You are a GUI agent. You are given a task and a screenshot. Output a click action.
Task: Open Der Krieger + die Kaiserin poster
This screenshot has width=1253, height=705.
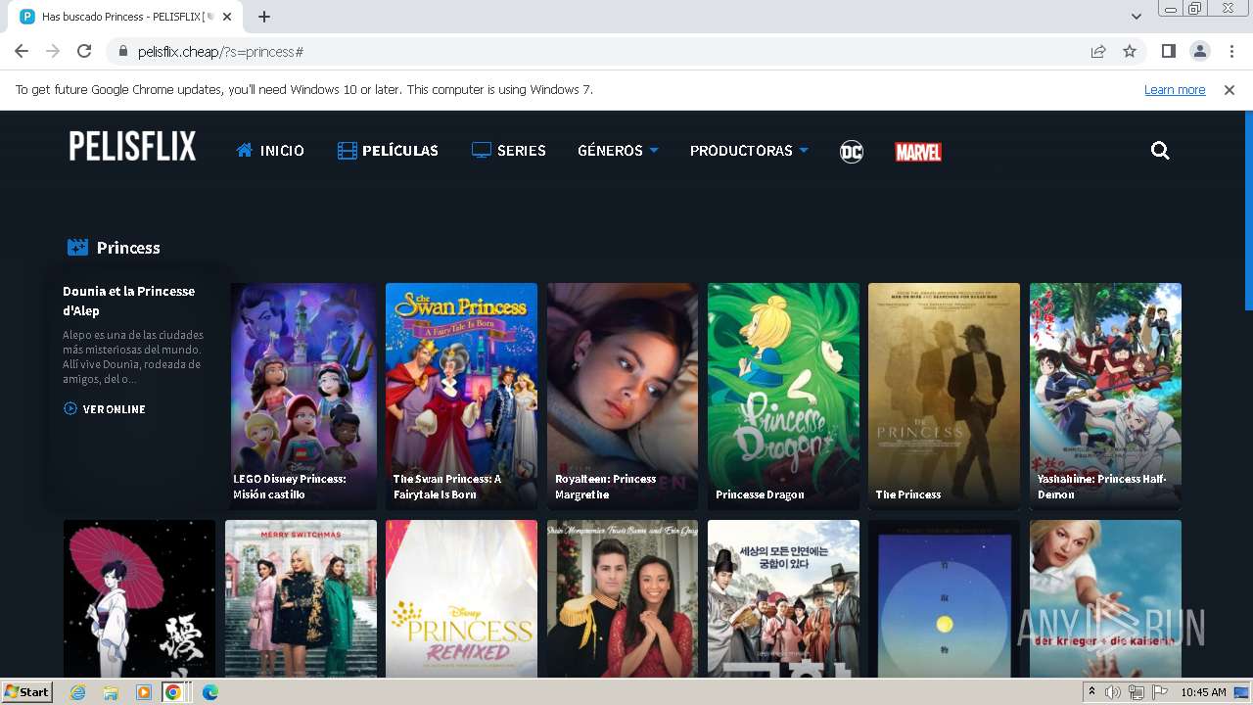1105,598
